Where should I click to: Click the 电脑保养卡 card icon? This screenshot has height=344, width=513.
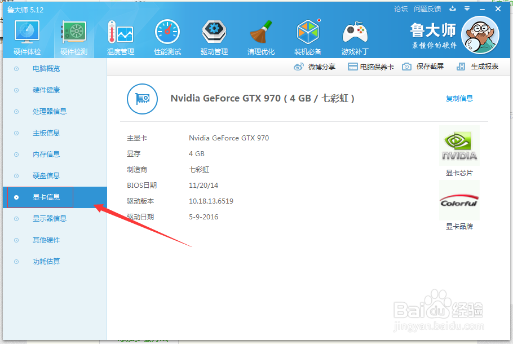352,67
